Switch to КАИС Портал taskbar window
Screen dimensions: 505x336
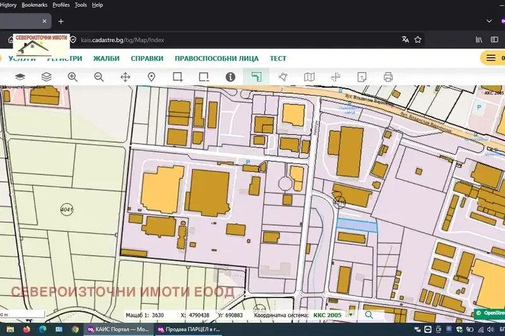pos(119,329)
